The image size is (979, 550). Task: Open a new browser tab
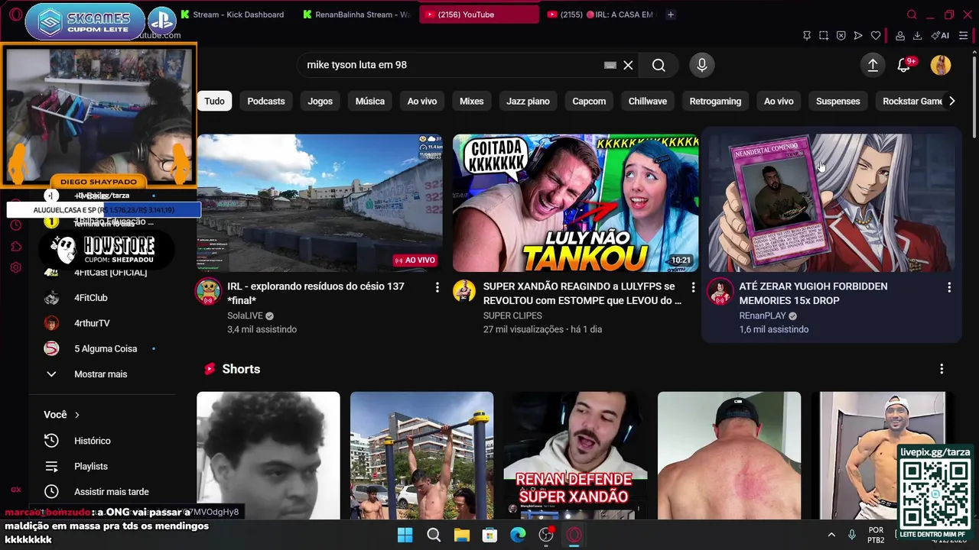coord(671,15)
